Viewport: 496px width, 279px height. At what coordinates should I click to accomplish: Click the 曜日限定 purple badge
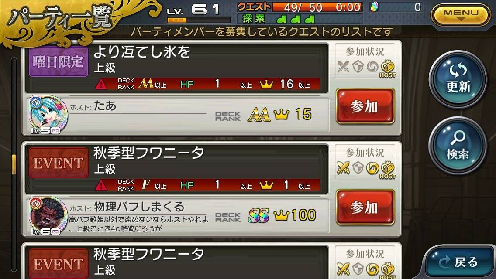pos(59,61)
